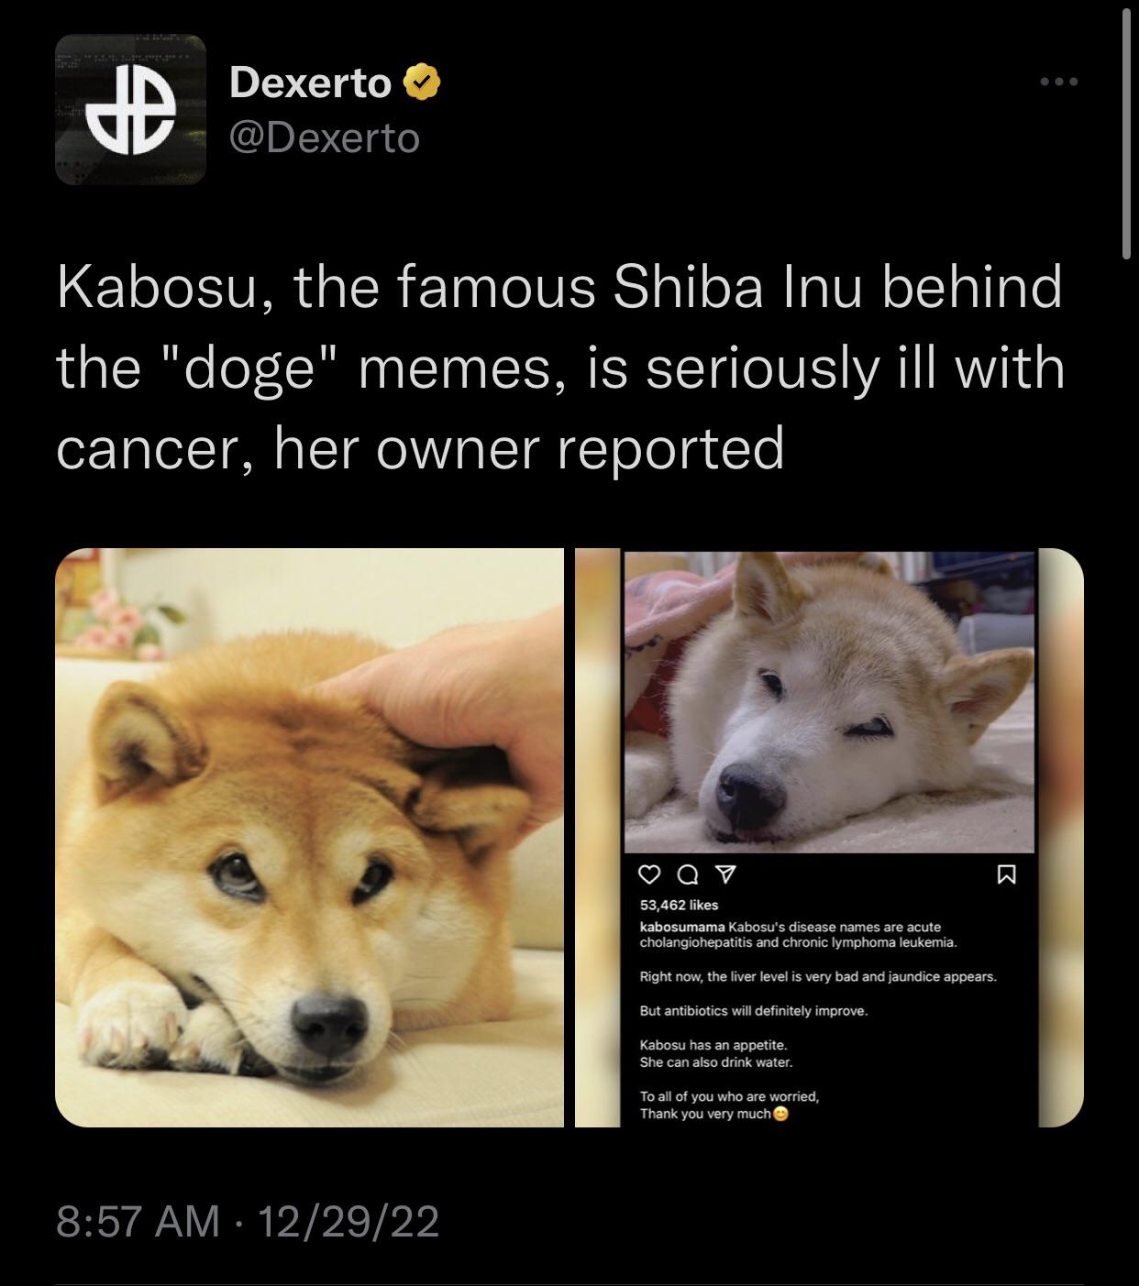Screen dimensions: 1139x1286
Task: Open the three-dot more options menu
Action: [x=1059, y=82]
